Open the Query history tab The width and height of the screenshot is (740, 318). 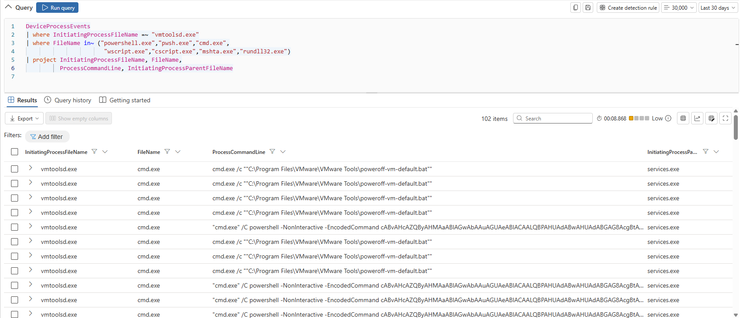(68, 100)
